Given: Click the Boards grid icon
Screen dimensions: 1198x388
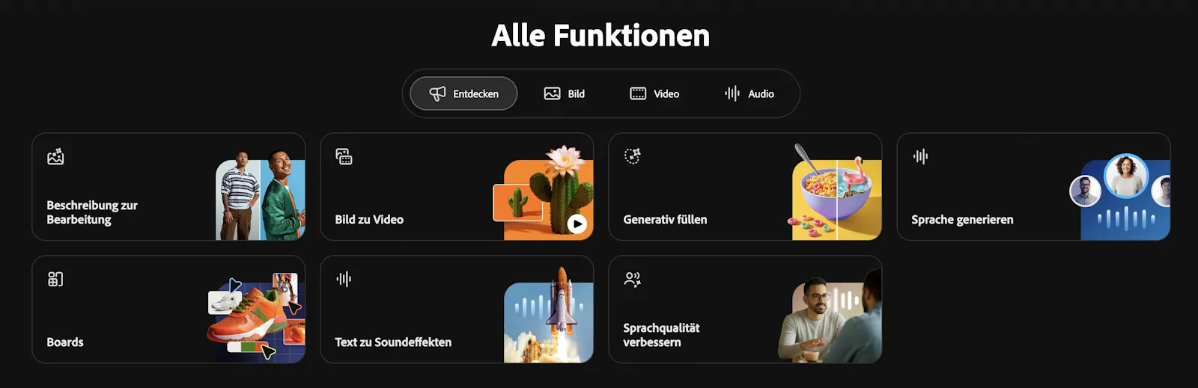Looking at the screenshot, I should pyautogui.click(x=55, y=279).
